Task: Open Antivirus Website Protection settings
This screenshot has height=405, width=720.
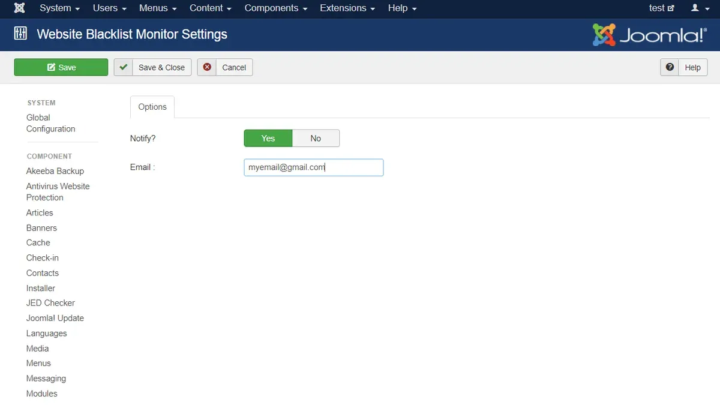Action: [x=58, y=192]
